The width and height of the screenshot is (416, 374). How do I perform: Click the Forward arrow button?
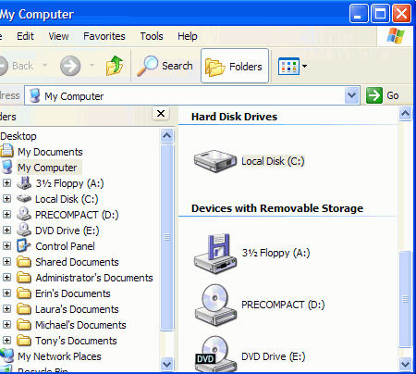[70, 66]
